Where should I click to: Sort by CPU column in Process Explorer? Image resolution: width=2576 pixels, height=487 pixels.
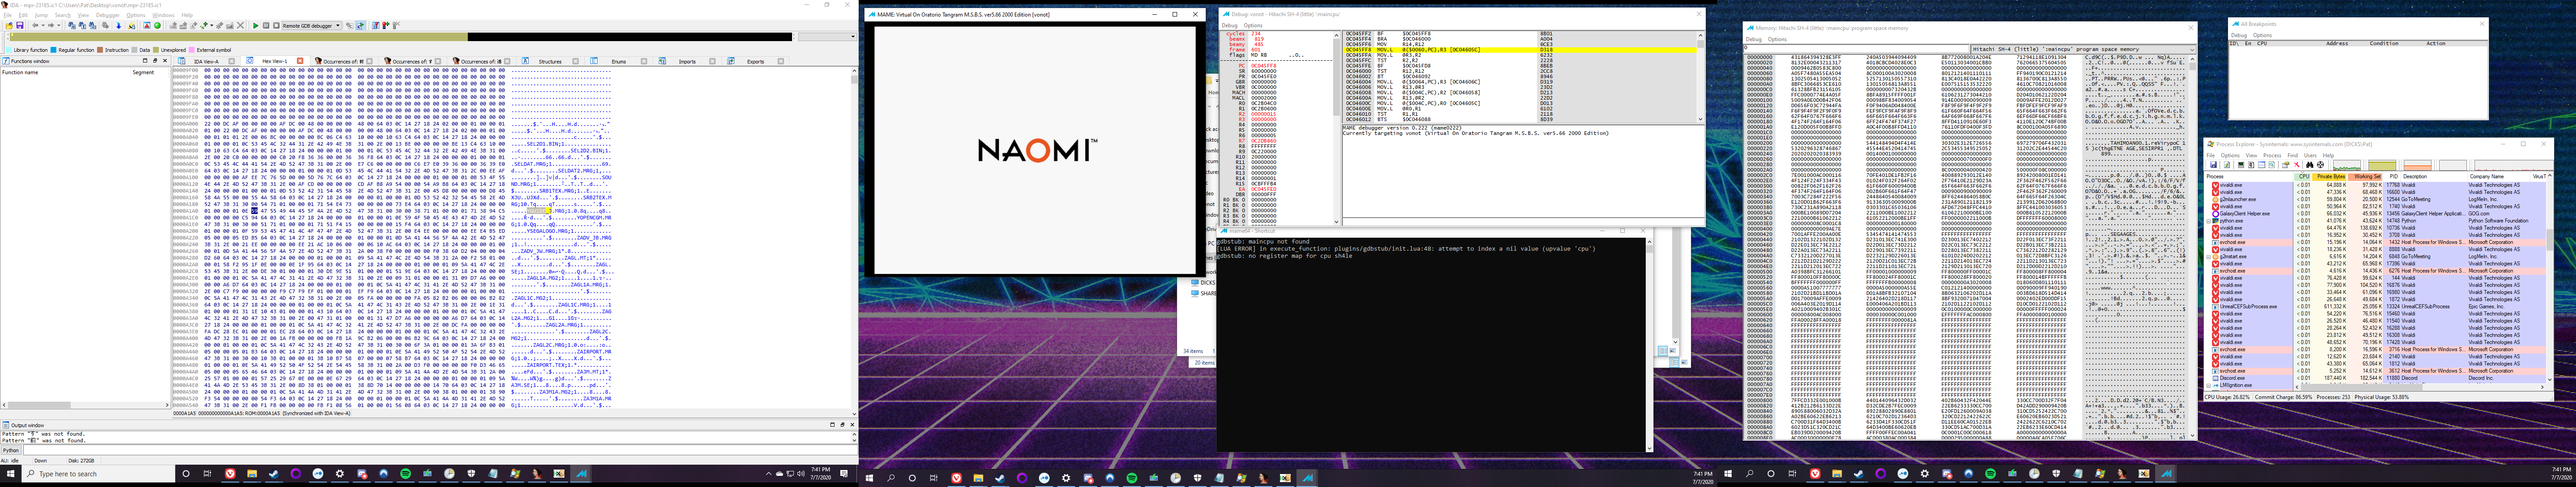coord(2303,177)
